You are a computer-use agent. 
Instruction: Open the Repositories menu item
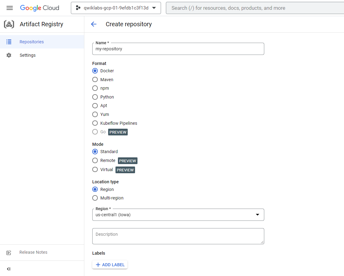(x=42, y=42)
